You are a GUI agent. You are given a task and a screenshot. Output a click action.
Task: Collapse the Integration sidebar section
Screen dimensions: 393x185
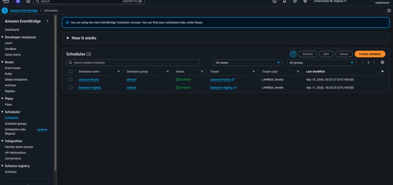[x=2, y=141]
